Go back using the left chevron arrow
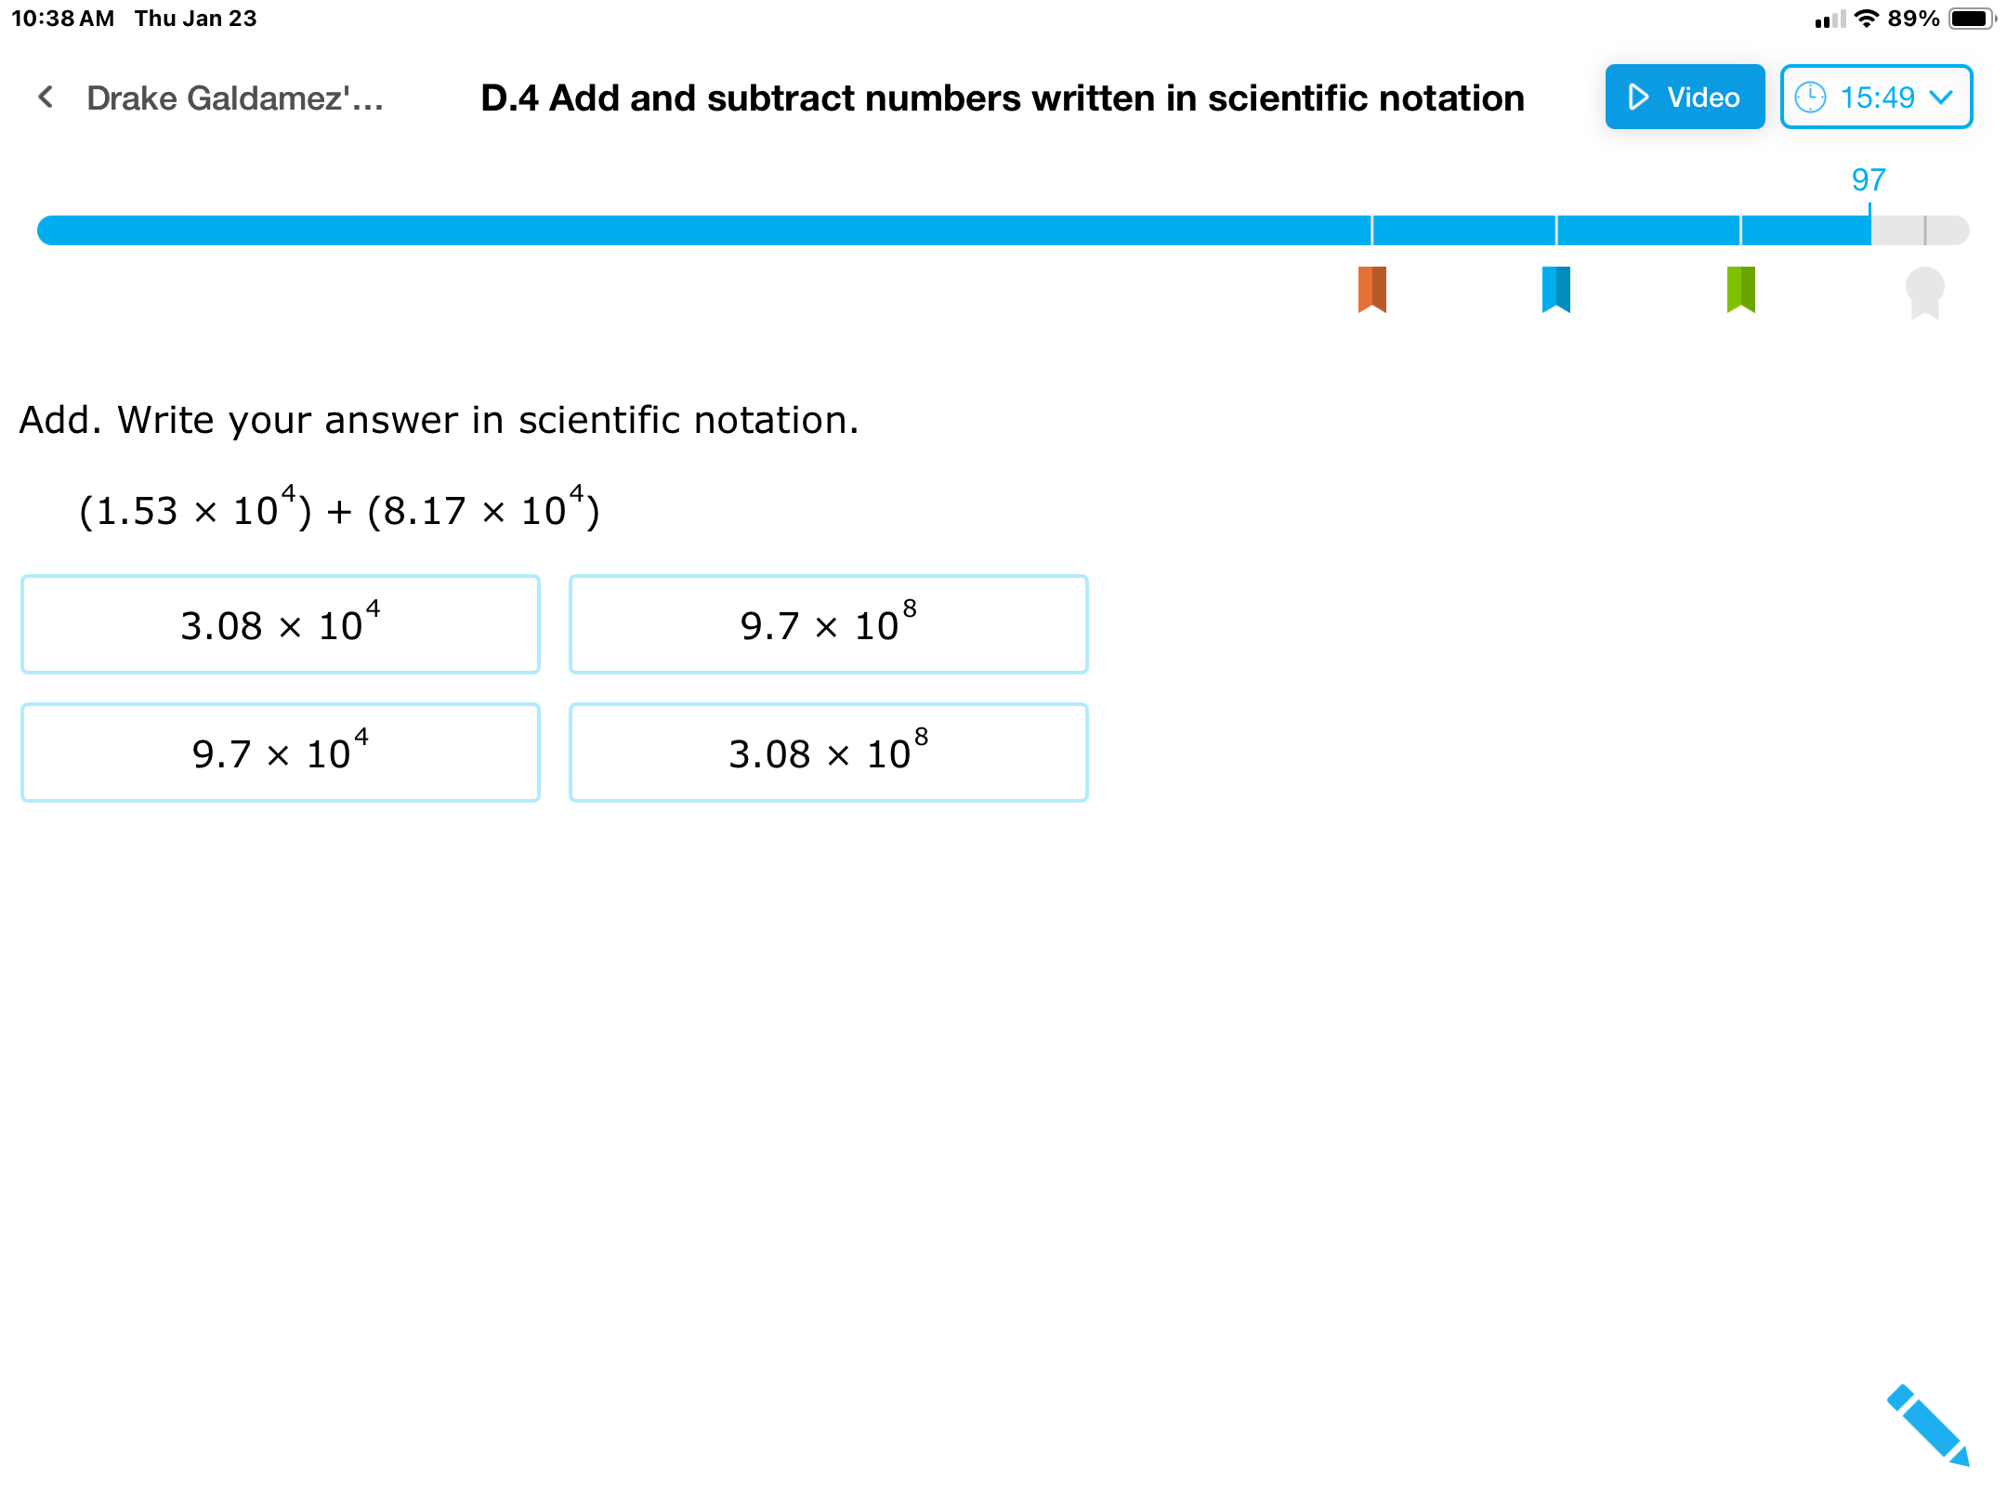The height and width of the screenshot is (1505, 2007). tap(46, 97)
